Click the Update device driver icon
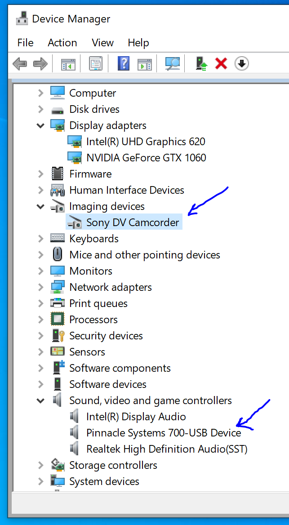Screen dimensions: 289x525 coord(201,64)
